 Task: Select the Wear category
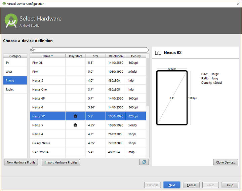15,72
